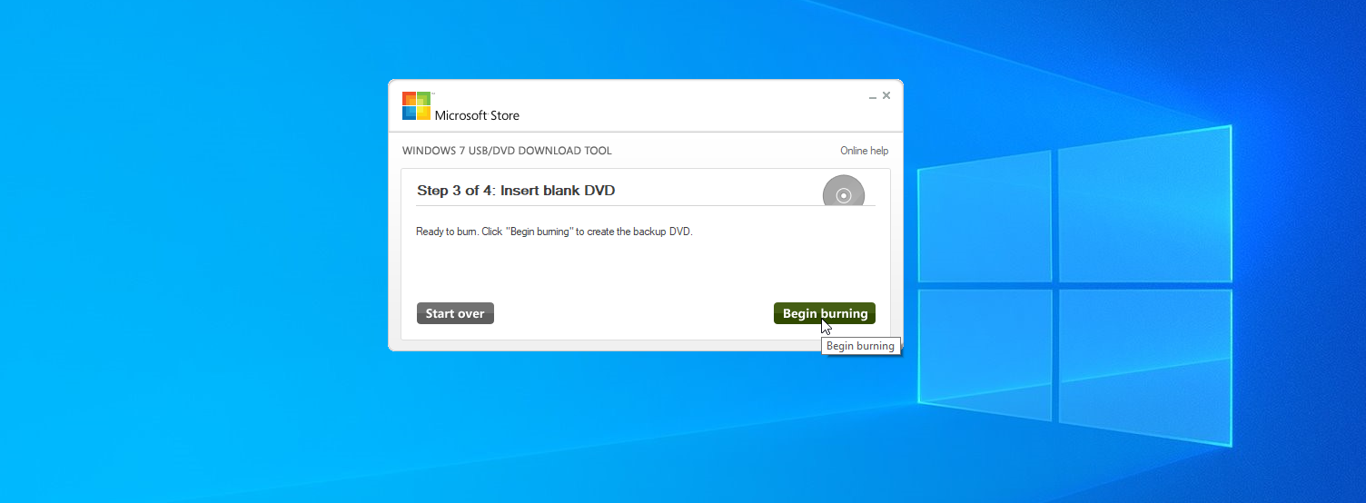Click the 'Step 3 of 4: Insert blank DVD' heading

point(516,191)
